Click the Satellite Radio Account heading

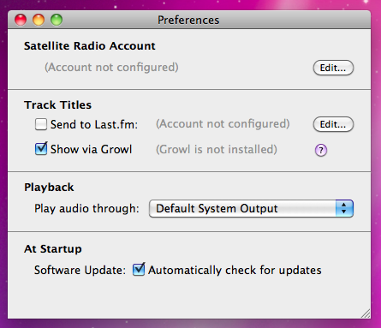point(90,46)
